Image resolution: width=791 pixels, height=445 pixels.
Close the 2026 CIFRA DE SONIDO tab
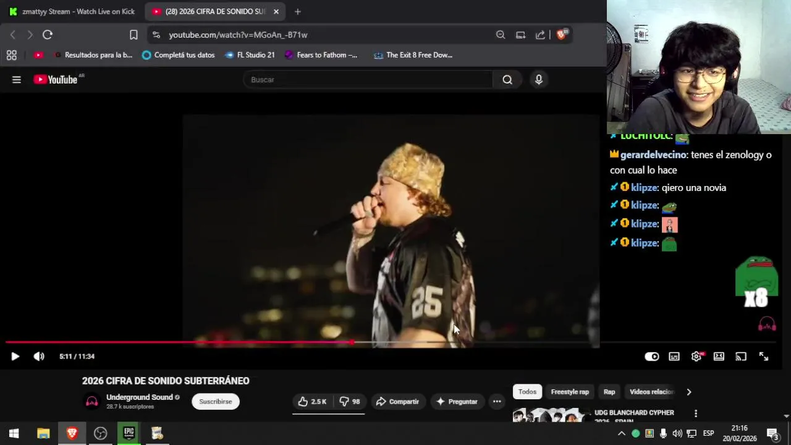click(x=276, y=11)
